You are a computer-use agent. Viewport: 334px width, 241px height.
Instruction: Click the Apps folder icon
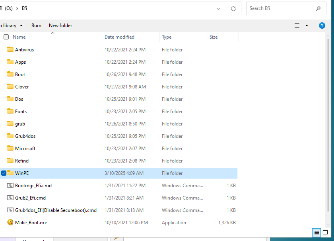[x=10, y=62]
